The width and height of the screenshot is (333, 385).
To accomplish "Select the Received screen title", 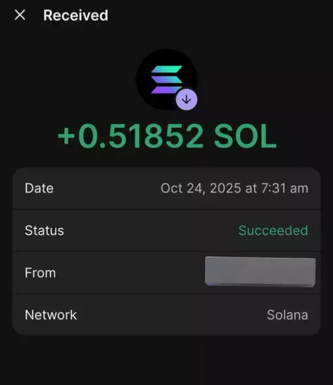I will pyautogui.click(x=76, y=15).
